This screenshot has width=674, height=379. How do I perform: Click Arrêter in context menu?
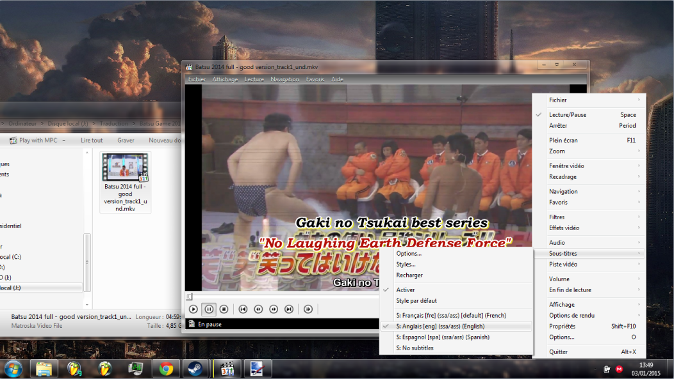click(589, 126)
